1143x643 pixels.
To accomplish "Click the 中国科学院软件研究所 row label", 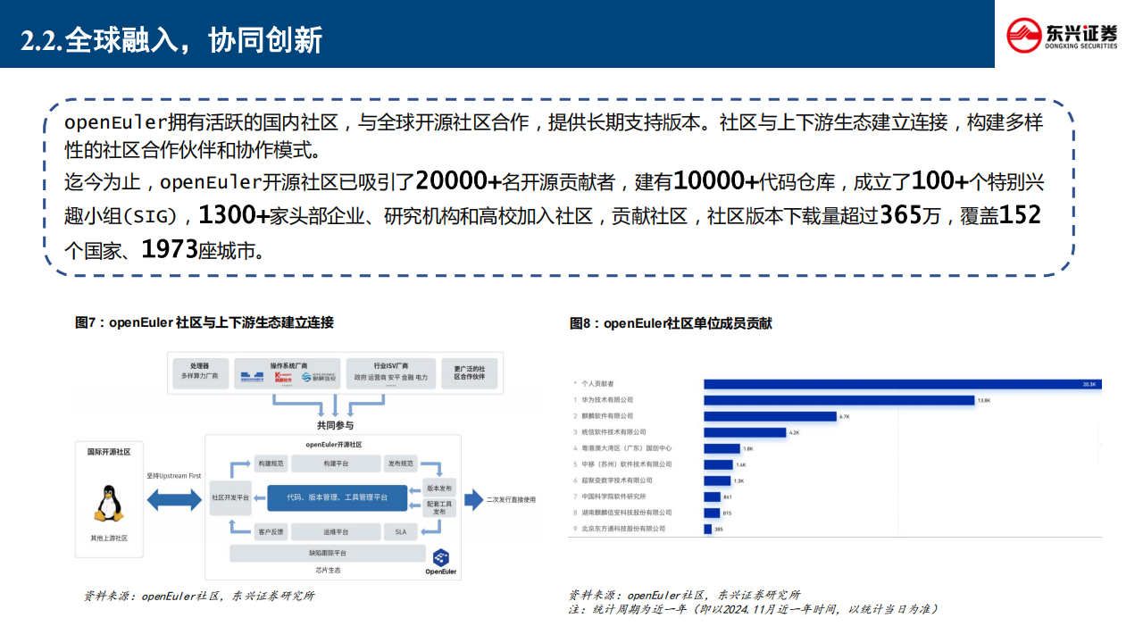I will (613, 497).
